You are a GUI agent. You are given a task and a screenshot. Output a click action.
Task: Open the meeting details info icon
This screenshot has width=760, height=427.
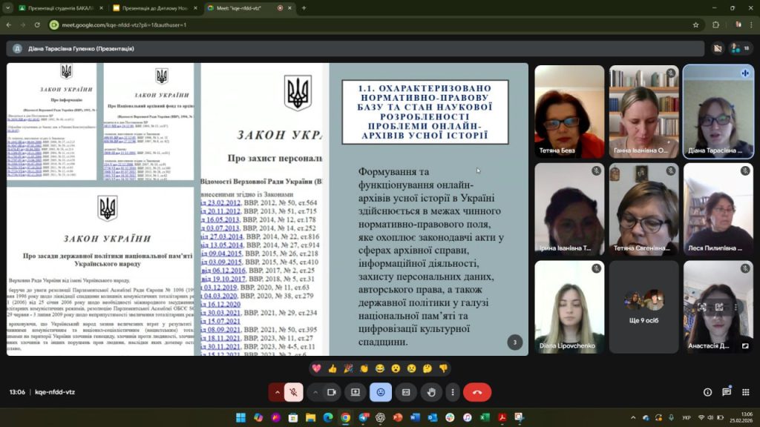(x=707, y=392)
